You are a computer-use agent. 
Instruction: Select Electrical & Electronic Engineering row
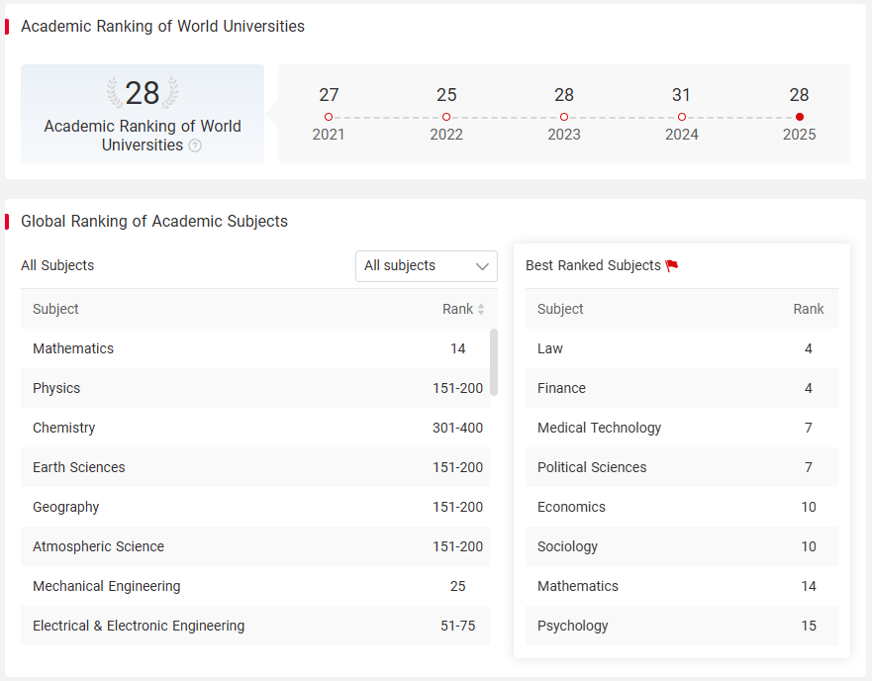(255, 626)
